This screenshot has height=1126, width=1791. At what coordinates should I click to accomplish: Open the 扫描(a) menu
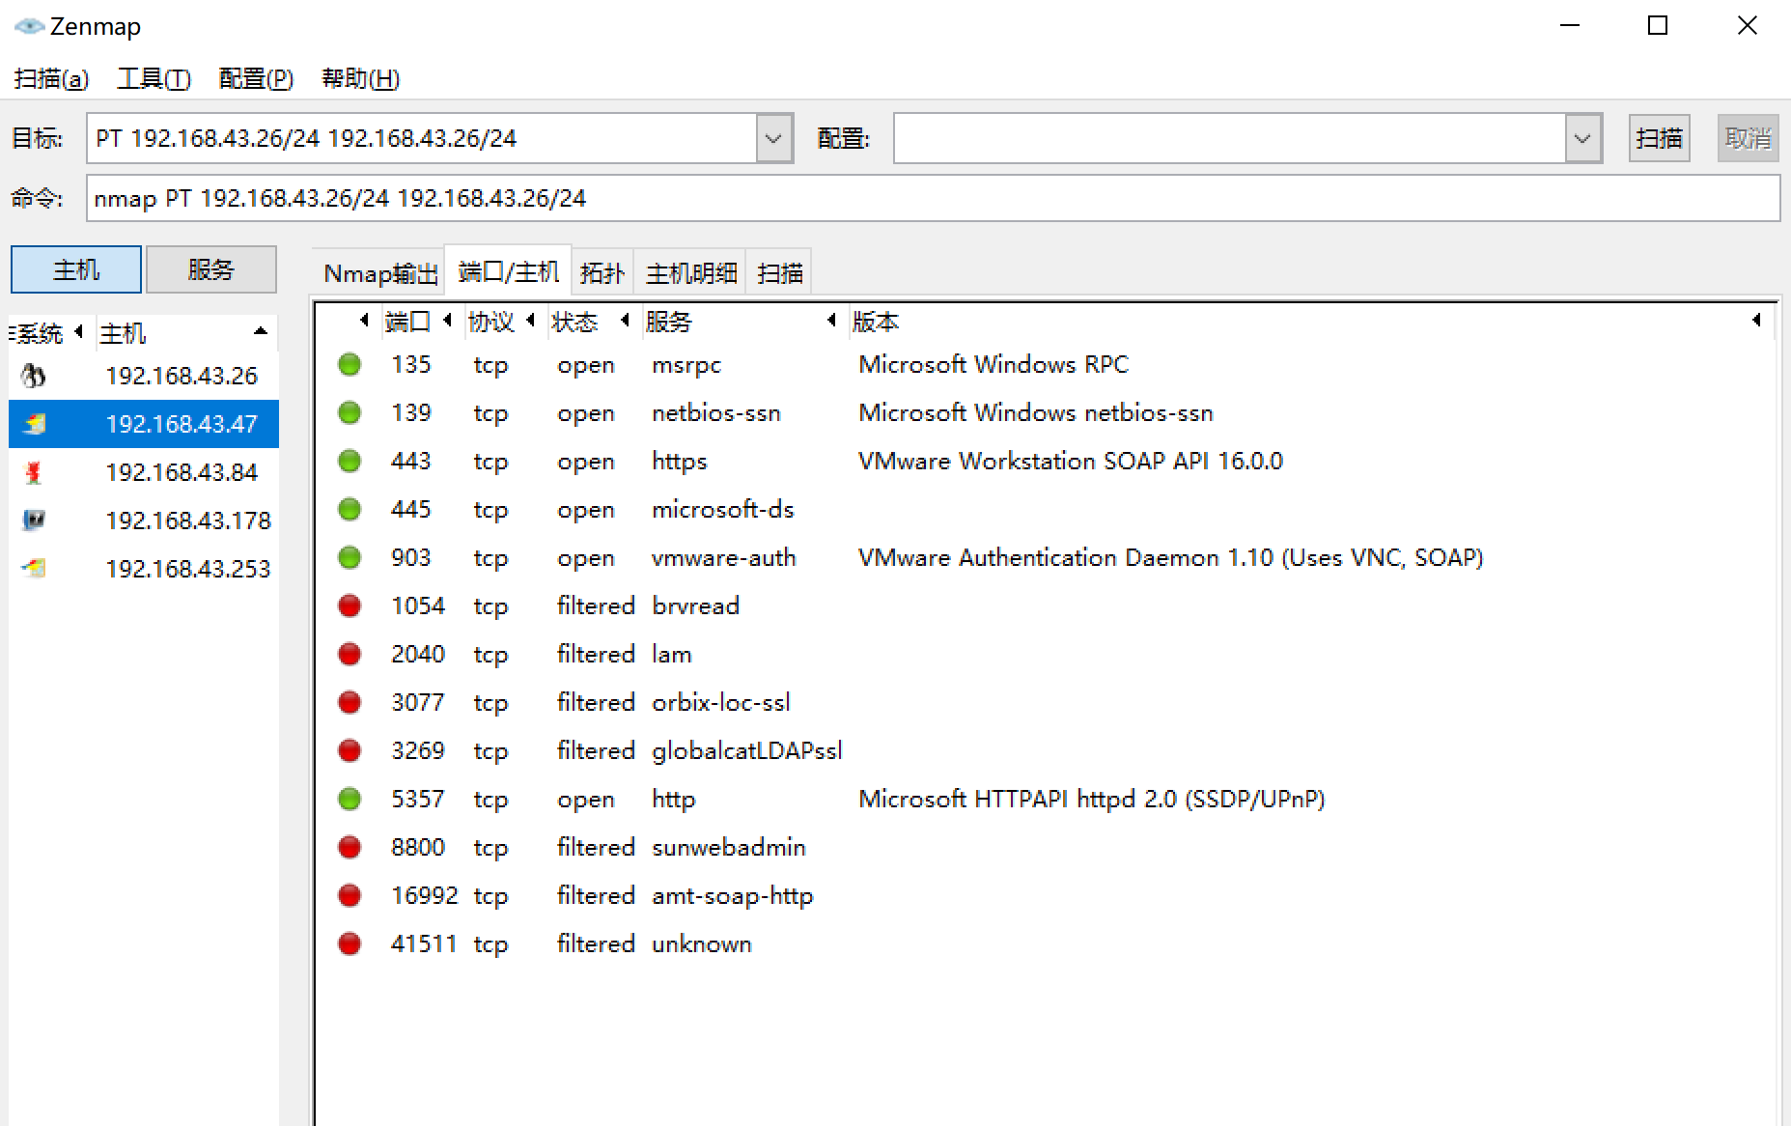pyautogui.click(x=51, y=78)
